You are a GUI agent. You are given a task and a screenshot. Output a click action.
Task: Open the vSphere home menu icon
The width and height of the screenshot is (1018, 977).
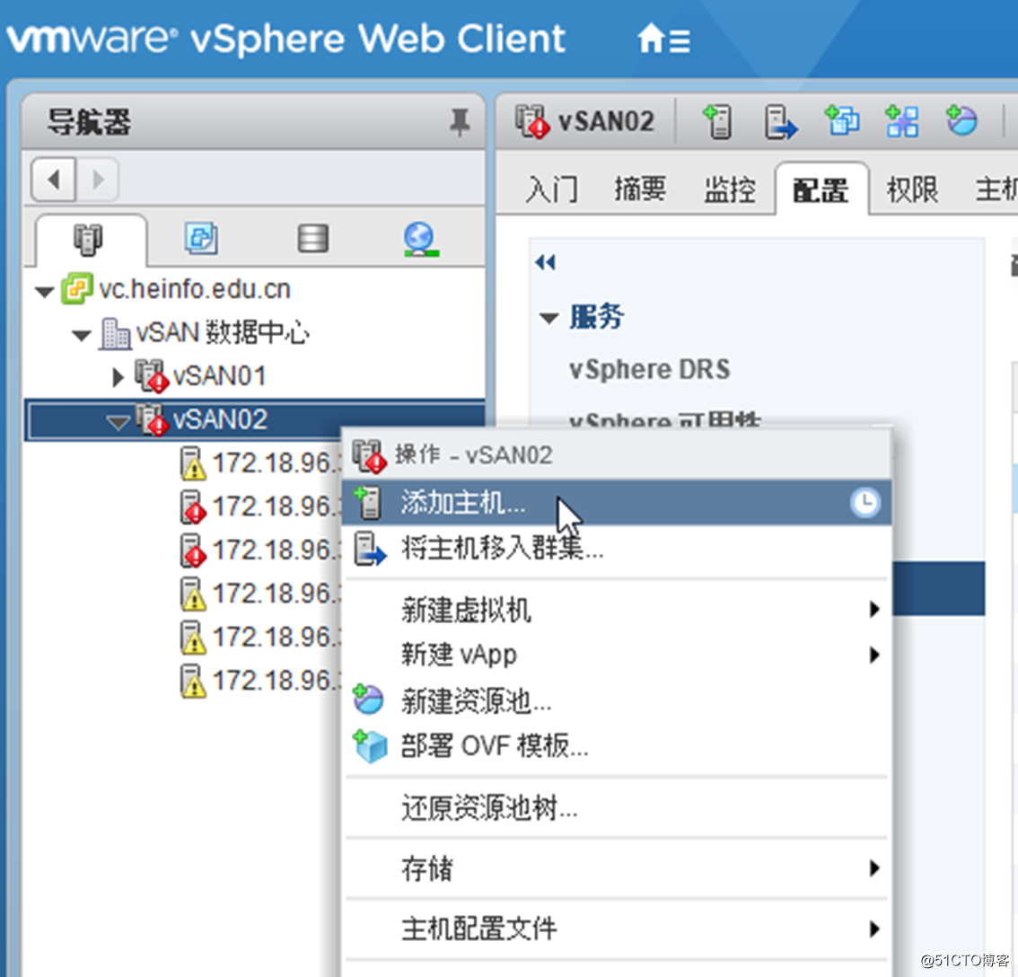coord(663,39)
